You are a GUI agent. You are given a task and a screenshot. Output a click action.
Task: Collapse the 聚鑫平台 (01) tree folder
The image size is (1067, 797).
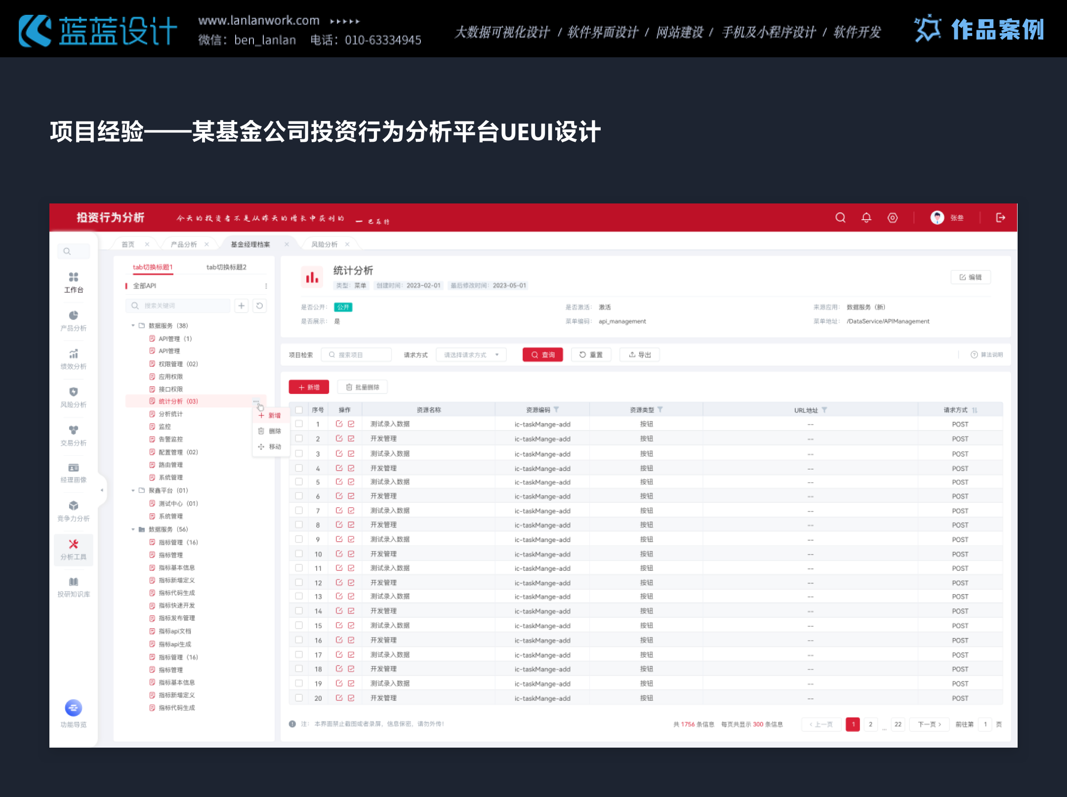[133, 490]
